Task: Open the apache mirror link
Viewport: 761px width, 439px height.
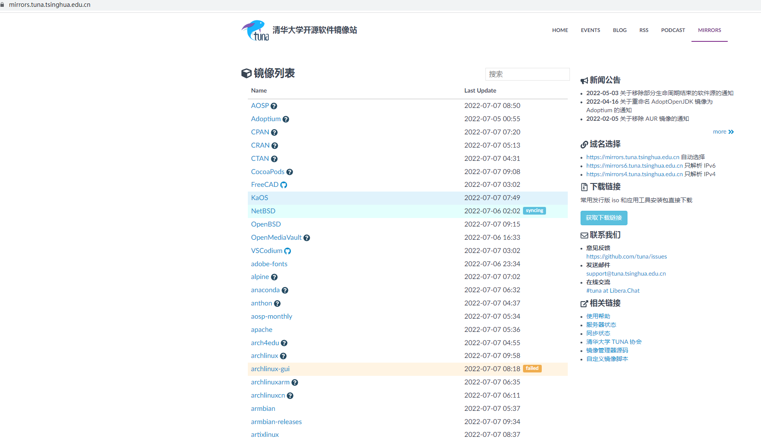Action: [x=261, y=330]
